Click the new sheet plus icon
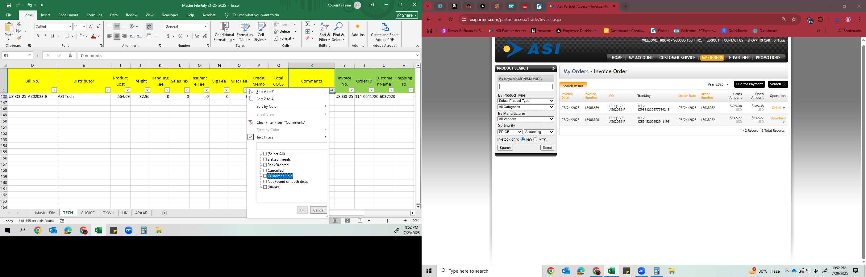Viewport: 866px width, 277px height. [x=164, y=213]
